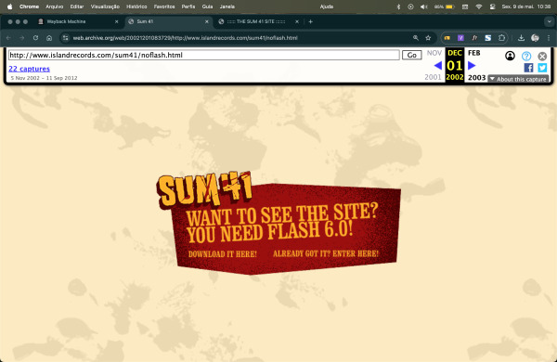Image resolution: width=557 pixels, height=362 pixels.
Task: Open the Wi-Fi menu bar icon
Action: pos(478,6)
